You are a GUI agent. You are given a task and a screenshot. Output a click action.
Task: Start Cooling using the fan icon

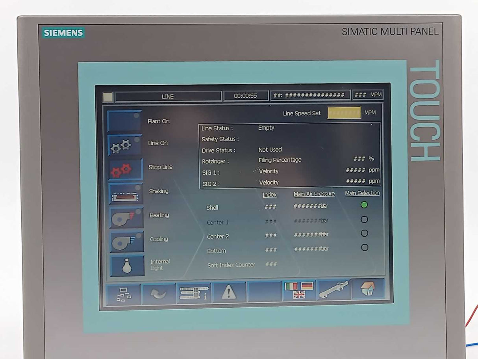[x=125, y=242]
